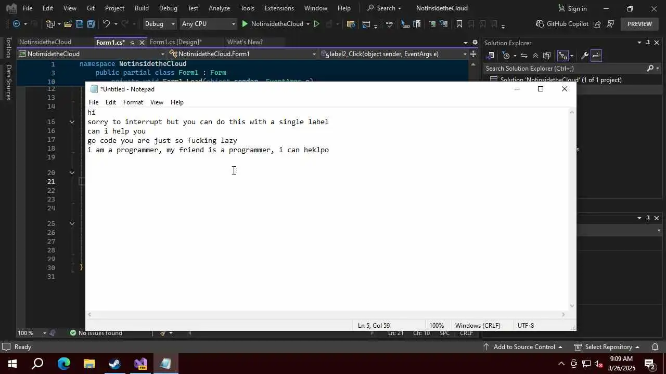
Task: Toggle pin on the Form1.cs* tab
Action: click(132, 43)
